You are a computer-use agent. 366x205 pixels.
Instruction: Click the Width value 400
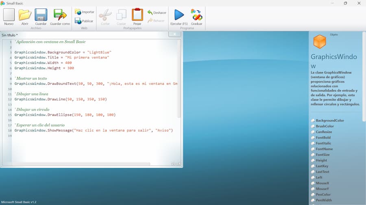point(68,63)
